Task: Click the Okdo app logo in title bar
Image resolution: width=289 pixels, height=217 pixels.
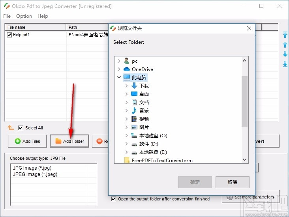Action: point(7,6)
